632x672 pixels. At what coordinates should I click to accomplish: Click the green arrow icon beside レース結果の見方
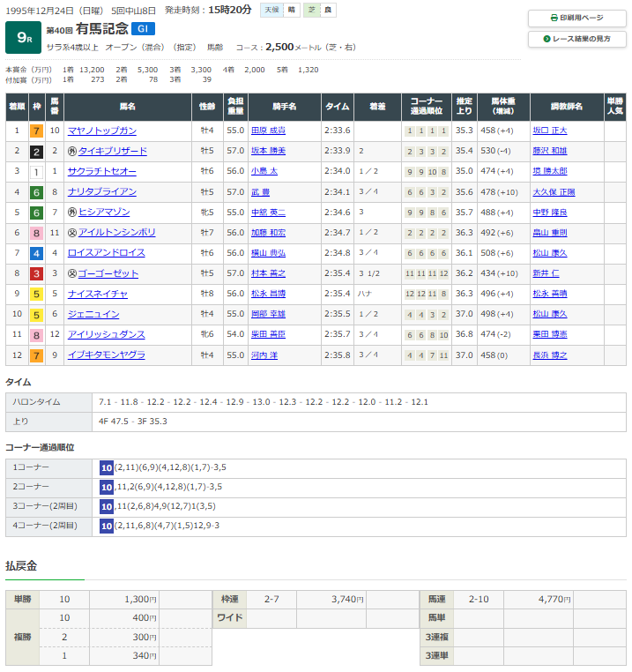(546, 39)
